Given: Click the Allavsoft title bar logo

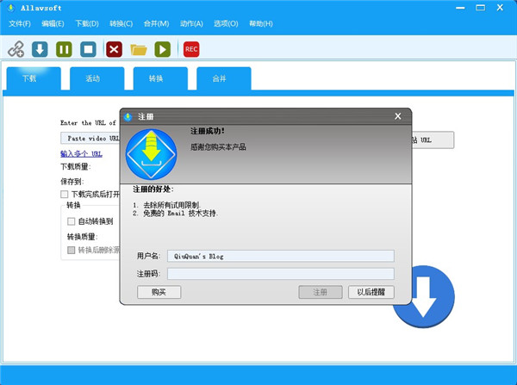Looking at the screenshot, I should (11, 8).
